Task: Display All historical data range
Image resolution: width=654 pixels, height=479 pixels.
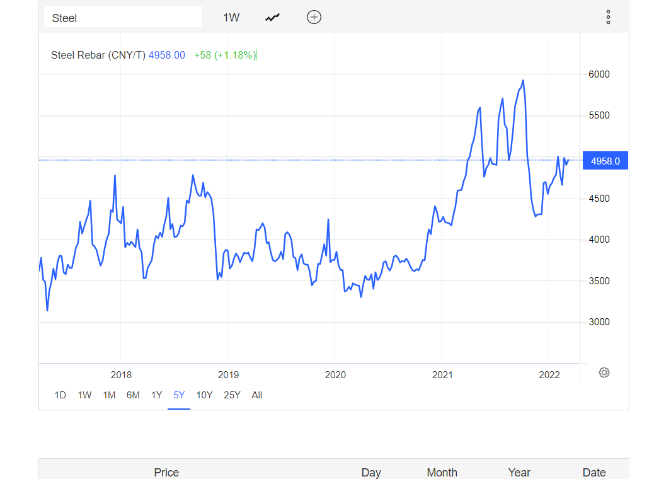Action: point(256,395)
